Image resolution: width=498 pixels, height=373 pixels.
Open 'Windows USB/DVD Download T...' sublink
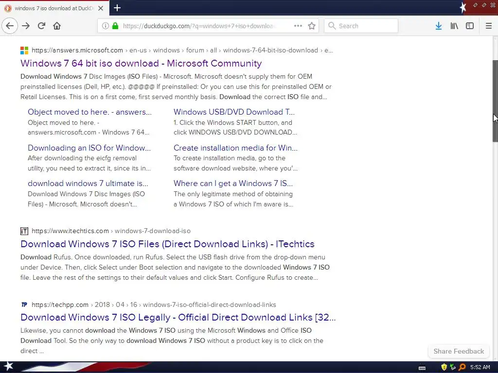pos(234,112)
